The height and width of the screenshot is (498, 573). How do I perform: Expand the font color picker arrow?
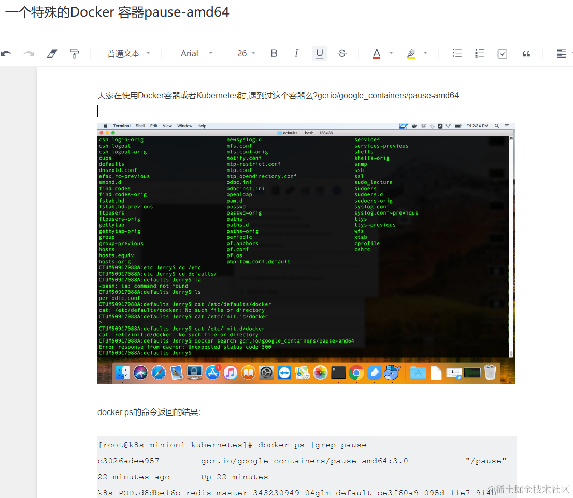391,53
